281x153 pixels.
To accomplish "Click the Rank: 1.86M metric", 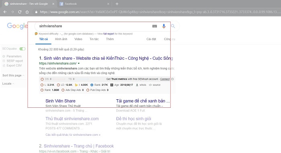I will [50, 90].
